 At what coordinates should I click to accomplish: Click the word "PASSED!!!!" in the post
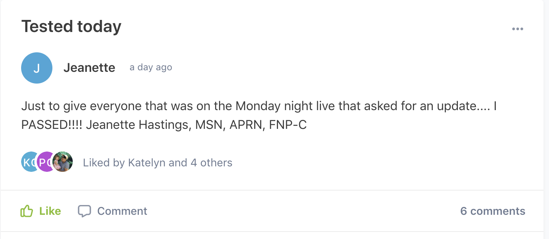(x=52, y=125)
